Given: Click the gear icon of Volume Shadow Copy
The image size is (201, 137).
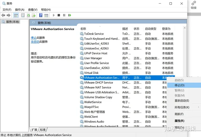Looking at the screenshot, I should [82, 97].
